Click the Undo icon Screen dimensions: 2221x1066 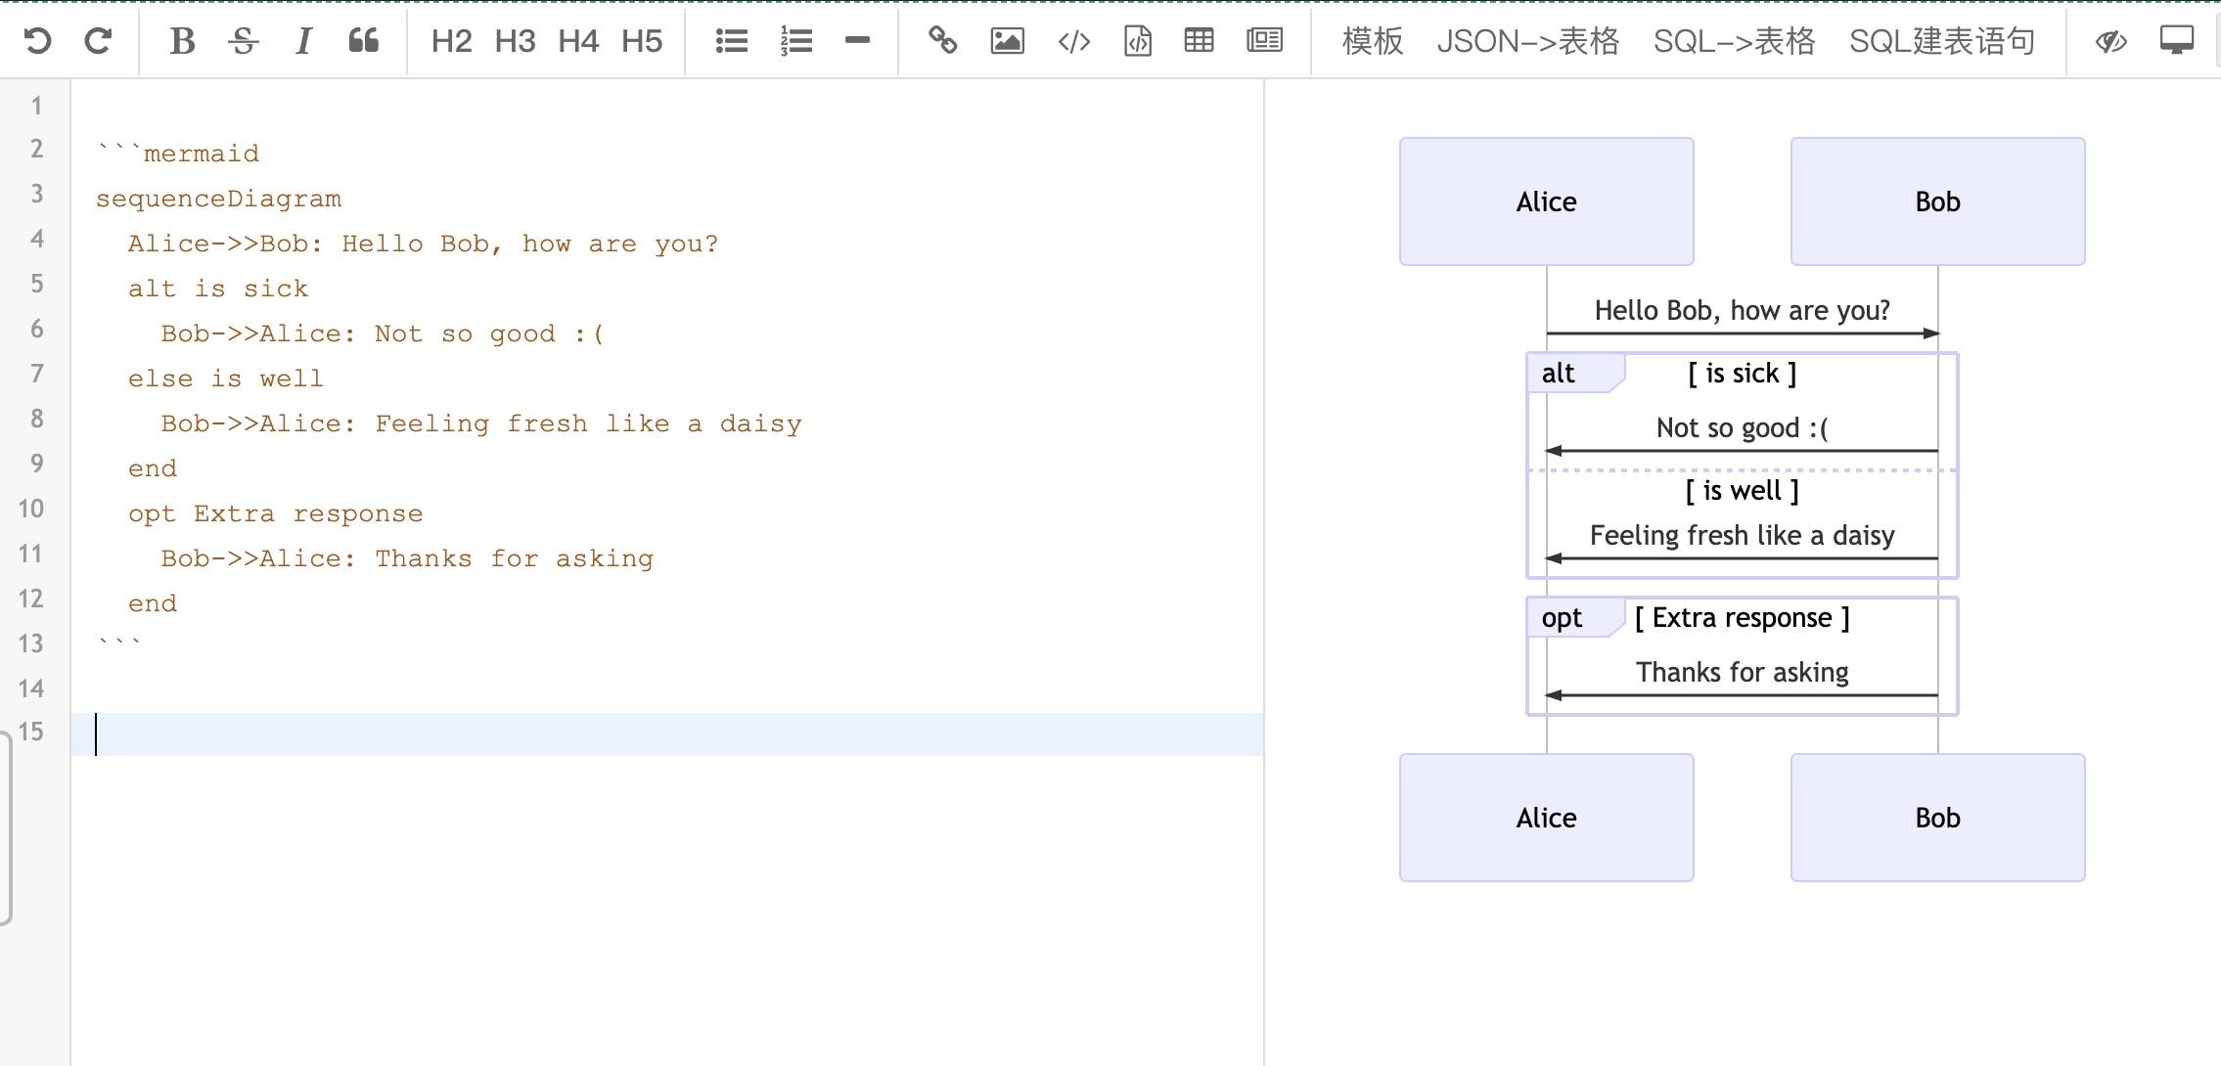(37, 41)
